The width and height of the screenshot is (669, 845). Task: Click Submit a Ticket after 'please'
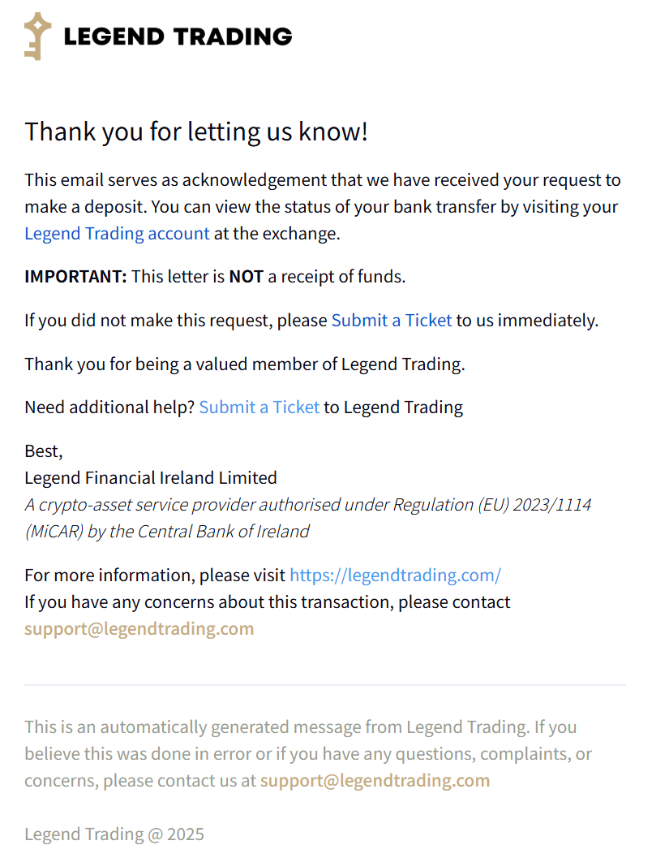[x=392, y=320]
